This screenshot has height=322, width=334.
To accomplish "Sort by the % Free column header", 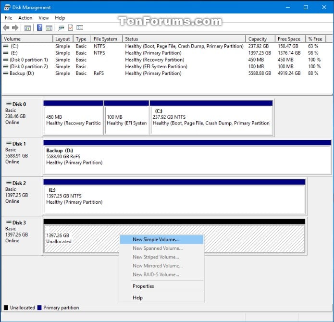I will [315, 39].
